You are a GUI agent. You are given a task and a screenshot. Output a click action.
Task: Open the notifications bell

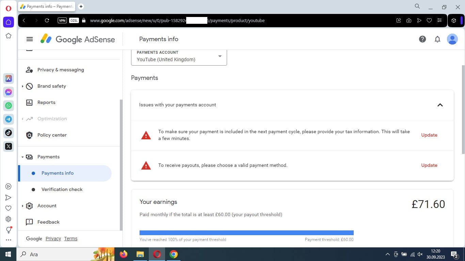click(x=437, y=39)
